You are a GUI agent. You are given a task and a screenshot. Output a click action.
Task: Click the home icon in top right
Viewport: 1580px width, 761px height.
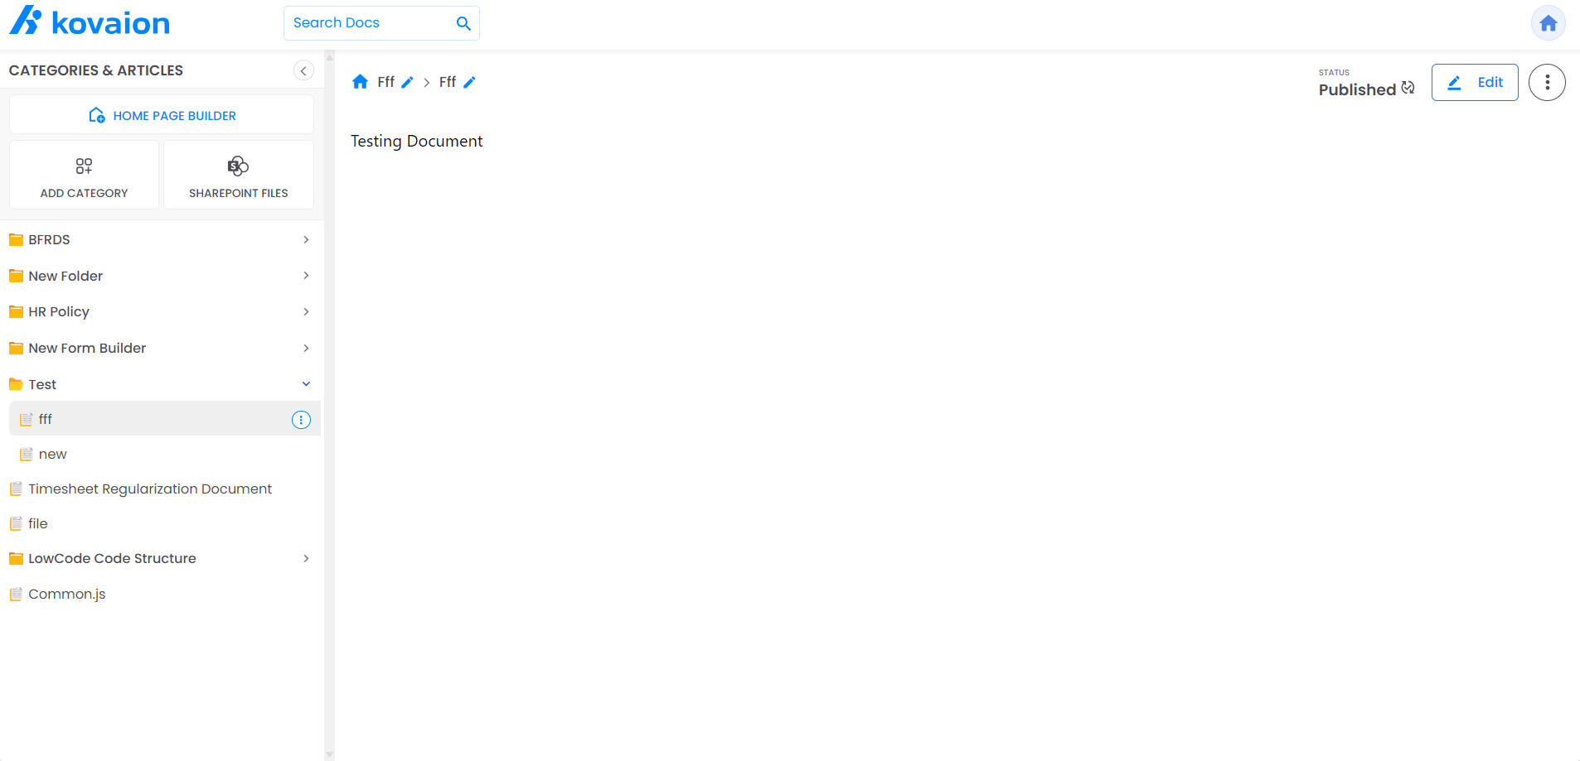1548,23
